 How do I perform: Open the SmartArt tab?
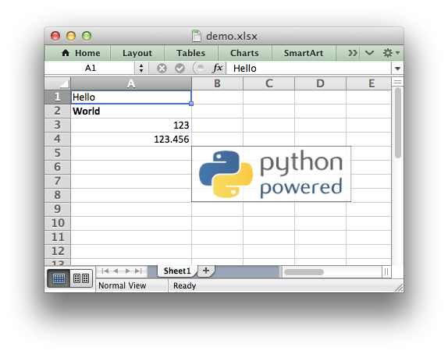(x=304, y=53)
